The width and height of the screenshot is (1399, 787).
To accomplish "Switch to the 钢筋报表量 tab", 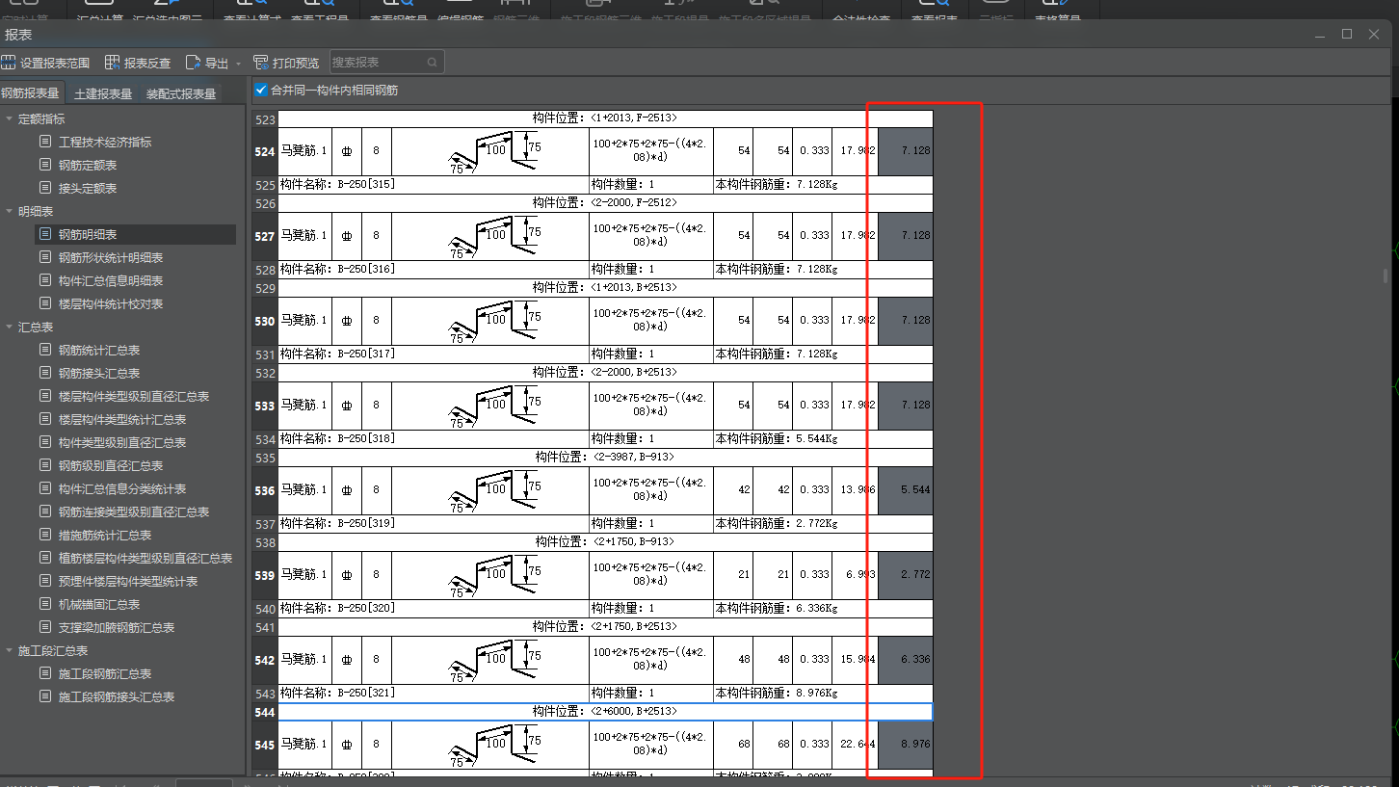I will [31, 93].
